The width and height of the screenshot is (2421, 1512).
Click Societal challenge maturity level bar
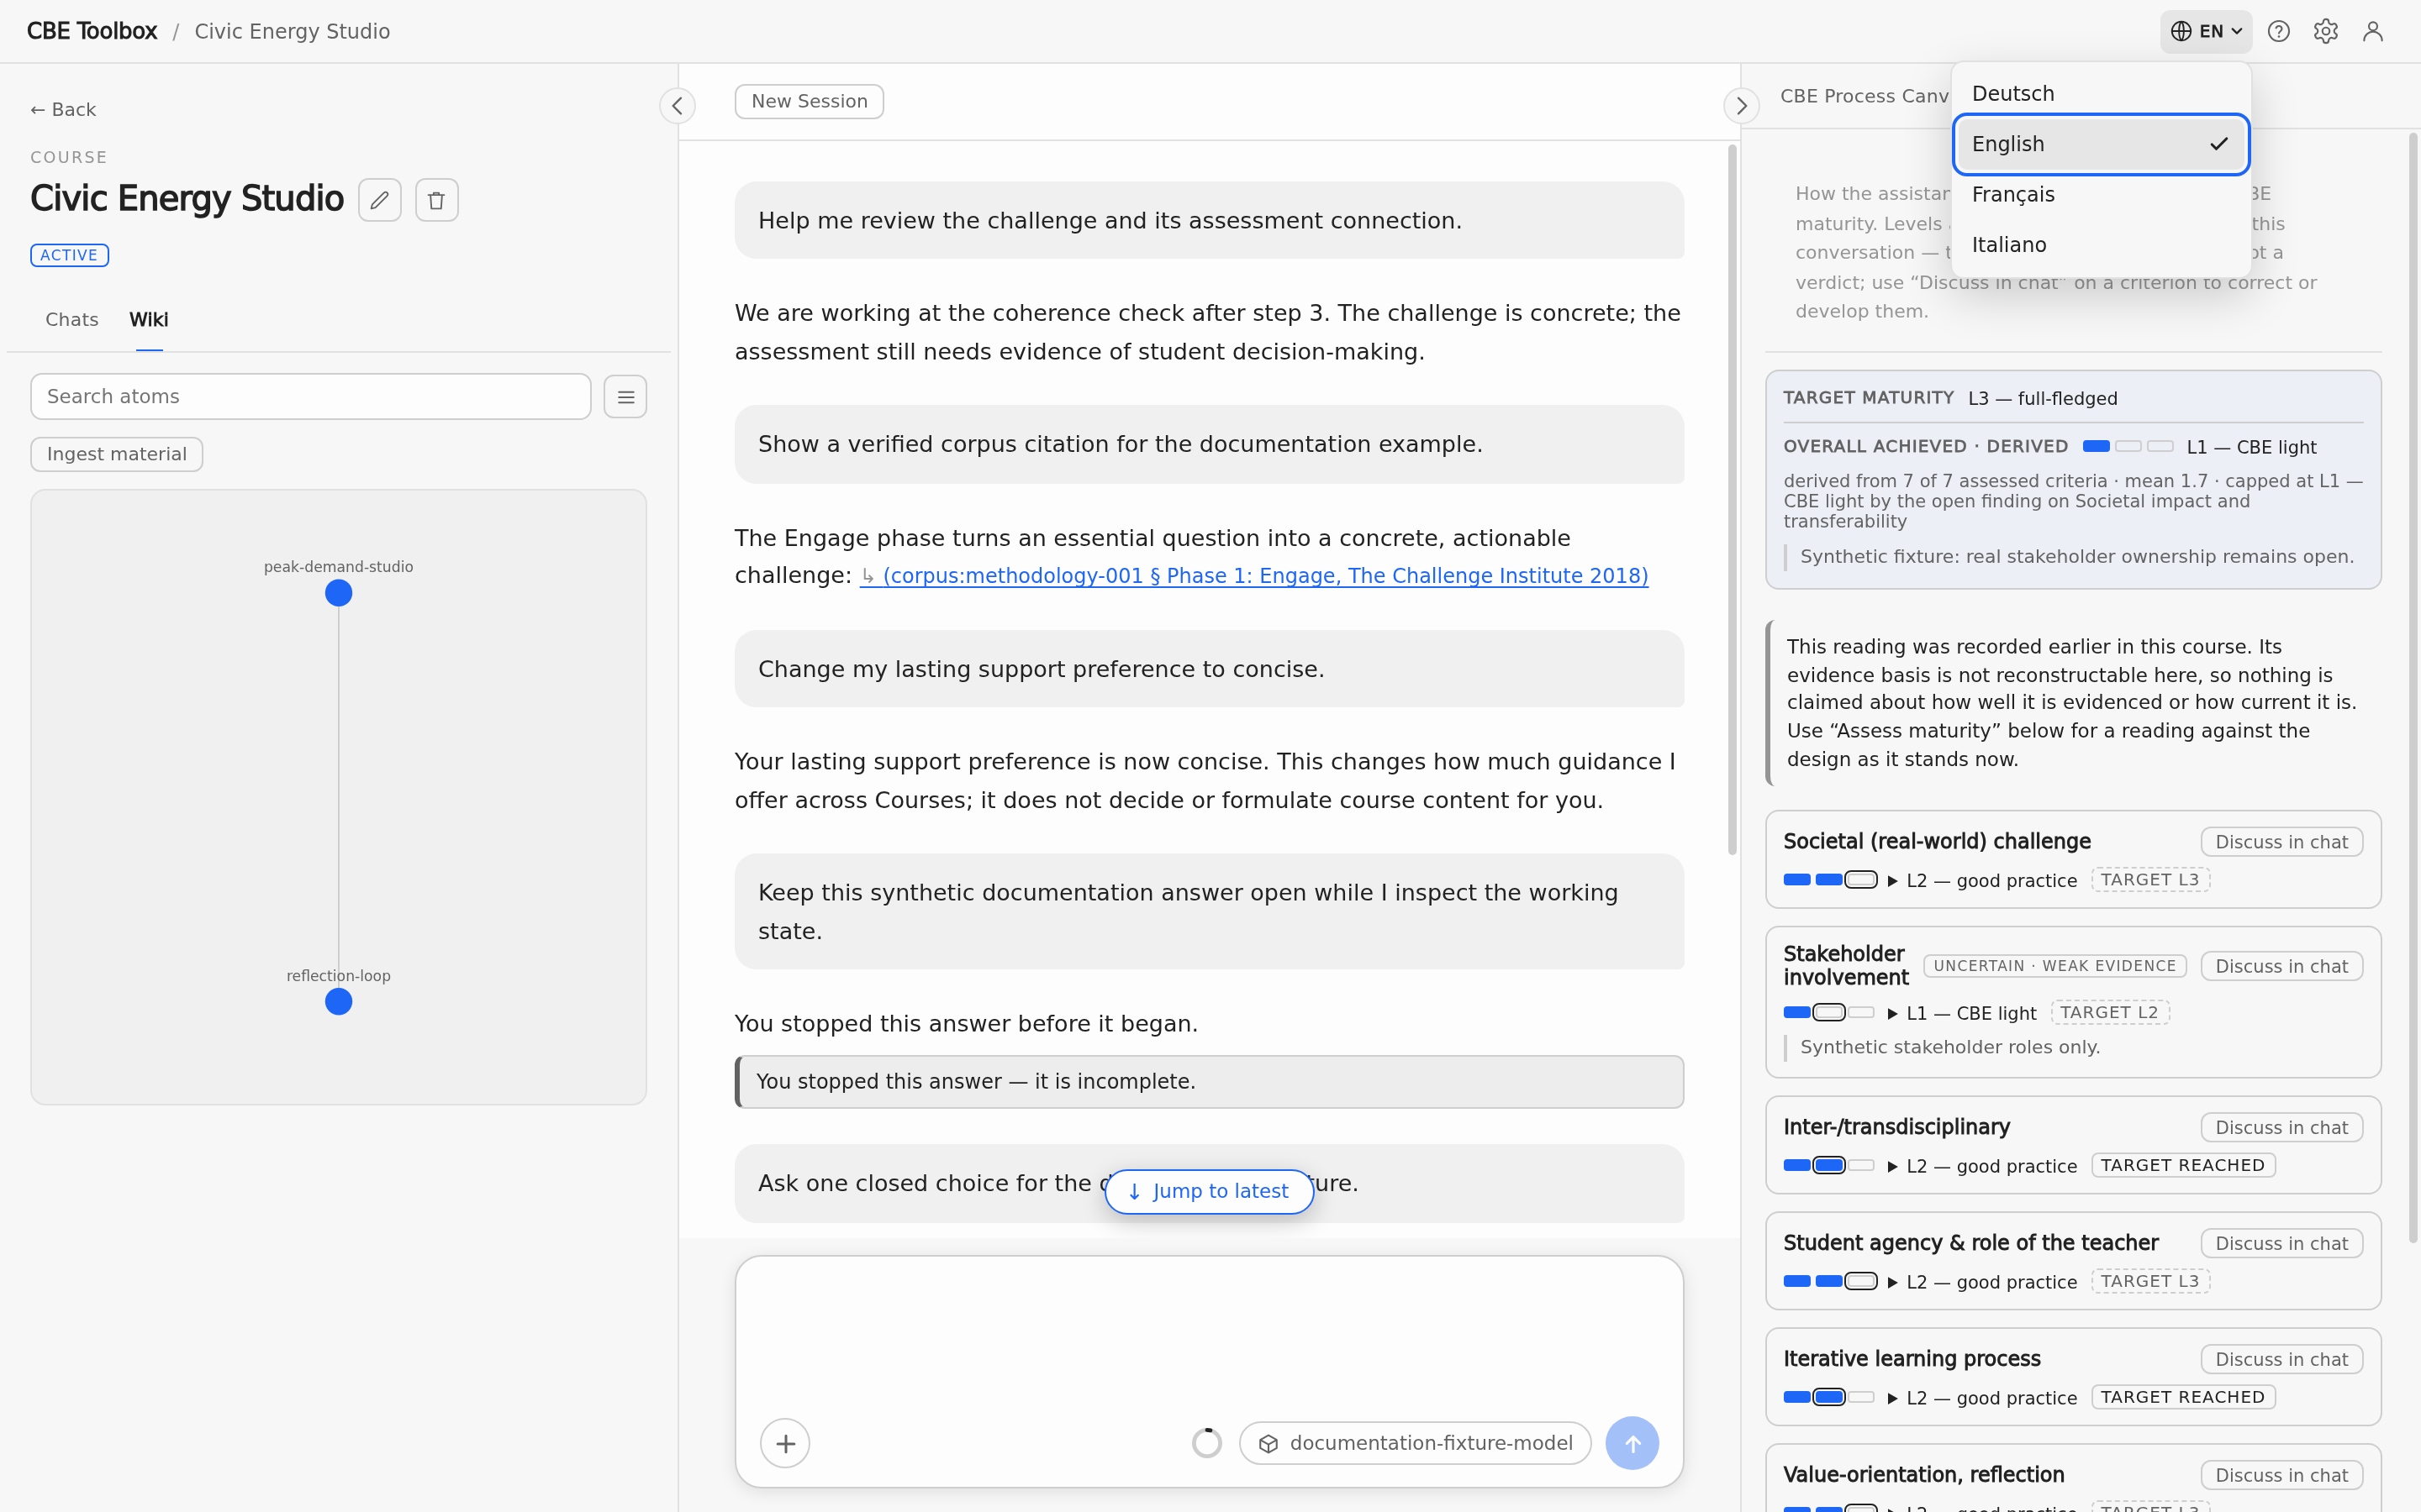pyautogui.click(x=1830, y=880)
